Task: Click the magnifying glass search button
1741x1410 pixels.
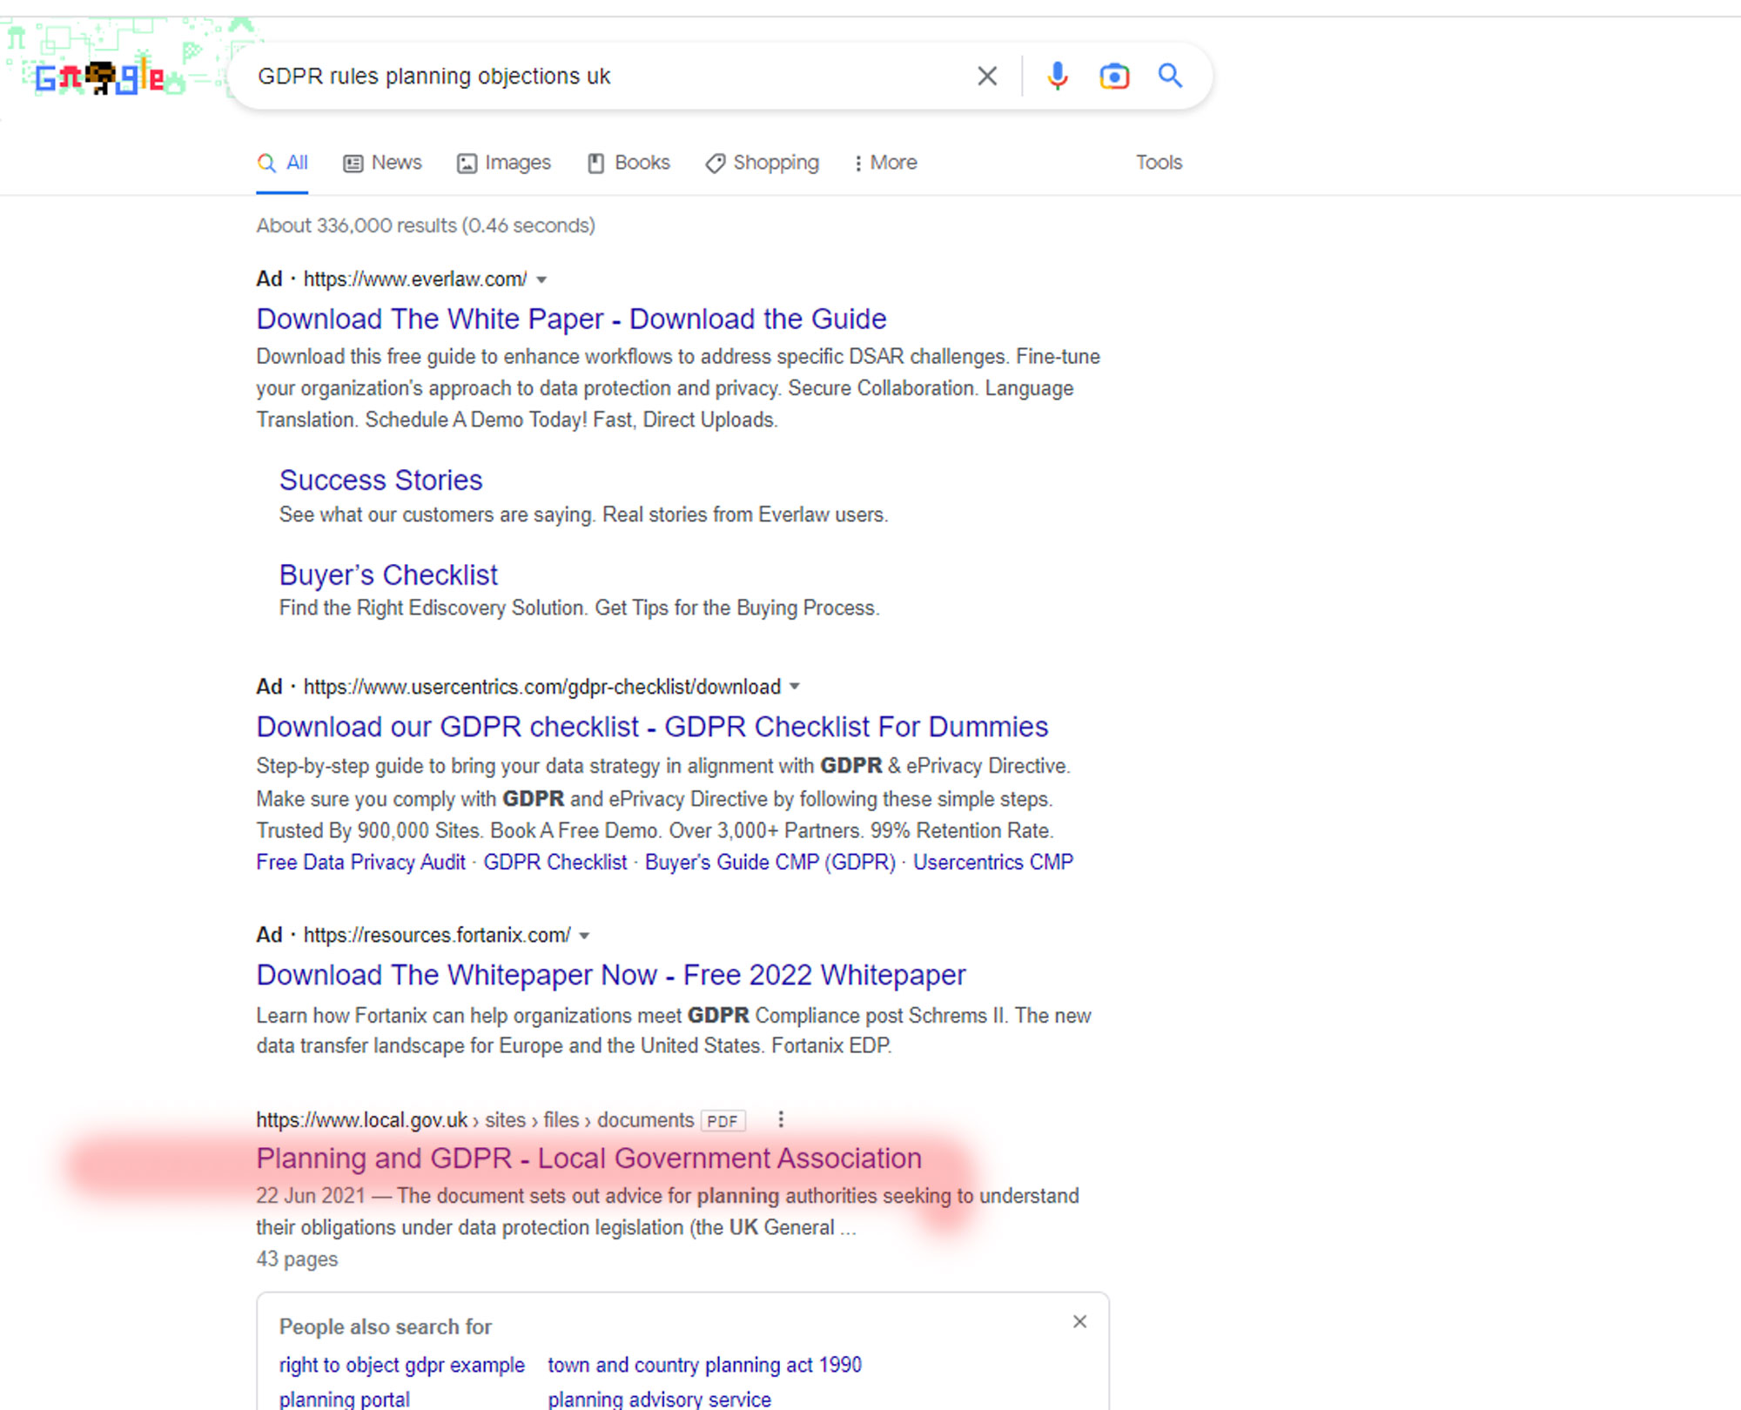Action: [1170, 77]
